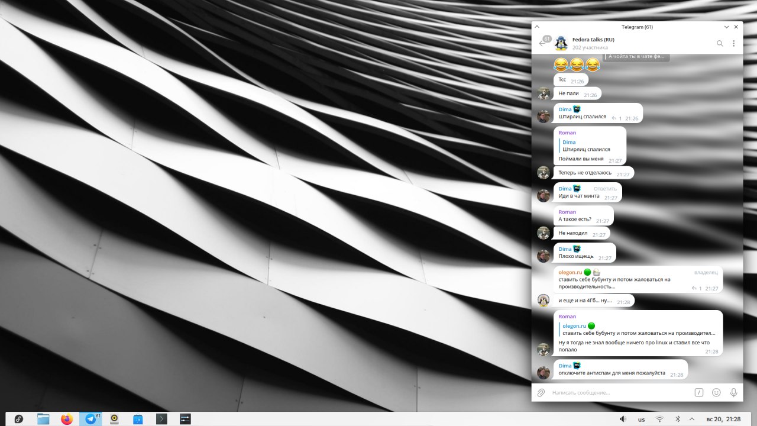The image size is (757, 426).
Task: Open Roman's name above 'А такое есть?'
Action: point(567,212)
